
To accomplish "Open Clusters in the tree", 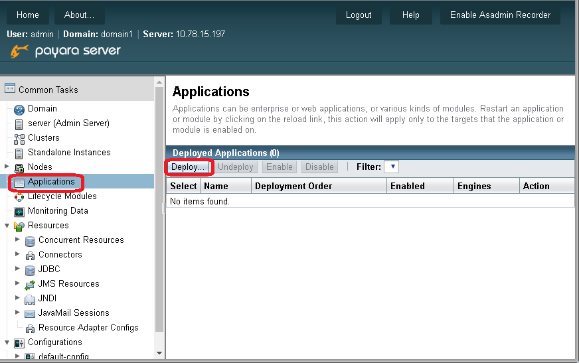I will 44,138.
